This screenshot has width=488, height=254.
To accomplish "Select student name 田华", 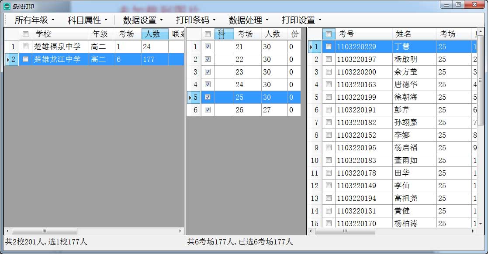I will coord(415,173).
